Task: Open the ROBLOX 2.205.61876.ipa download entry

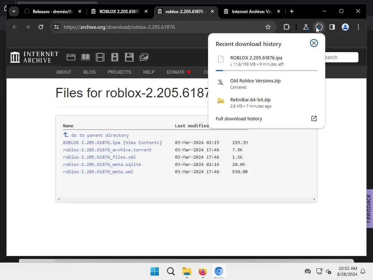Action: coord(266,61)
